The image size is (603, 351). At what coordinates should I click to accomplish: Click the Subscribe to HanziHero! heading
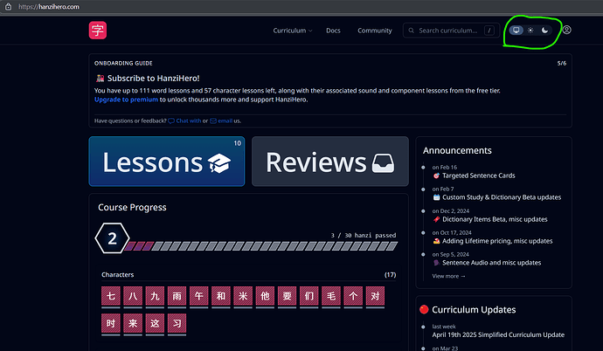(154, 79)
